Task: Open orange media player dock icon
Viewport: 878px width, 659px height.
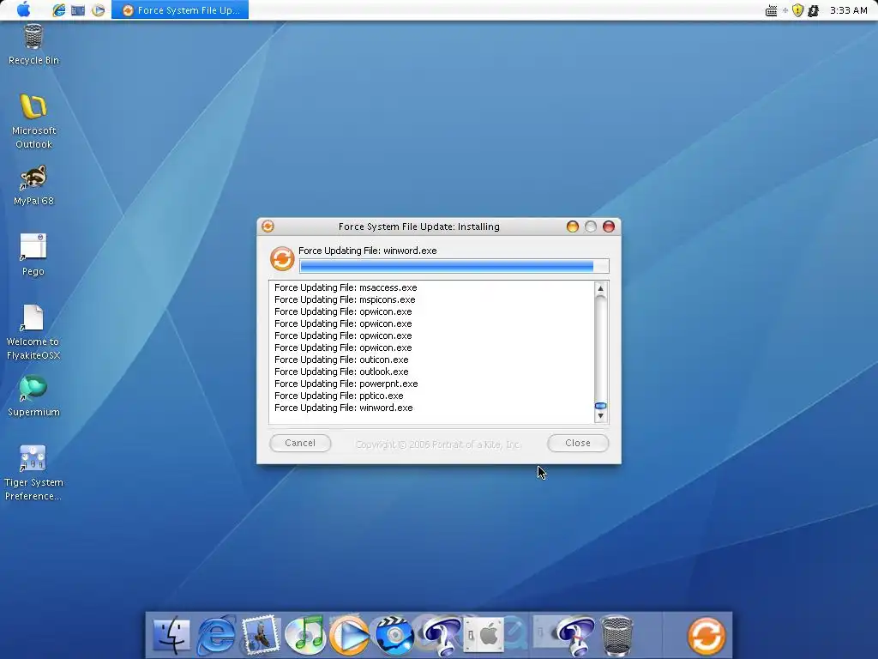Action: tap(350, 635)
